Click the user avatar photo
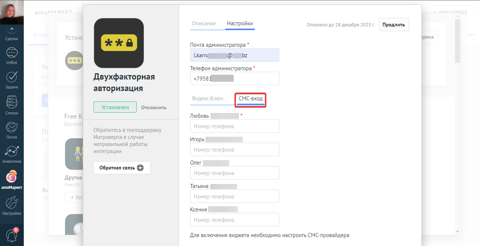The image size is (480, 246). click(12, 12)
